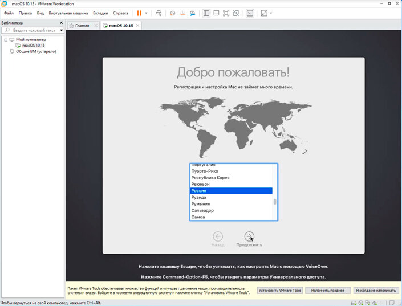This screenshot has height=306, width=402.
Task: Click the CD/DVD drive status icon
Action: 361,303
